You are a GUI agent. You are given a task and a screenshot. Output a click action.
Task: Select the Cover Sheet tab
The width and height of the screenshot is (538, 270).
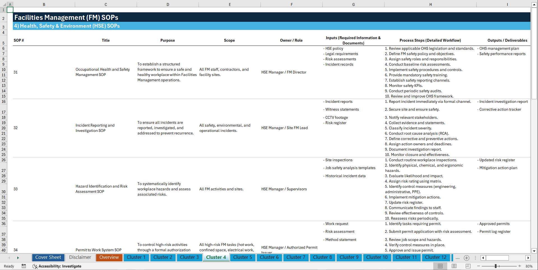pos(48,257)
